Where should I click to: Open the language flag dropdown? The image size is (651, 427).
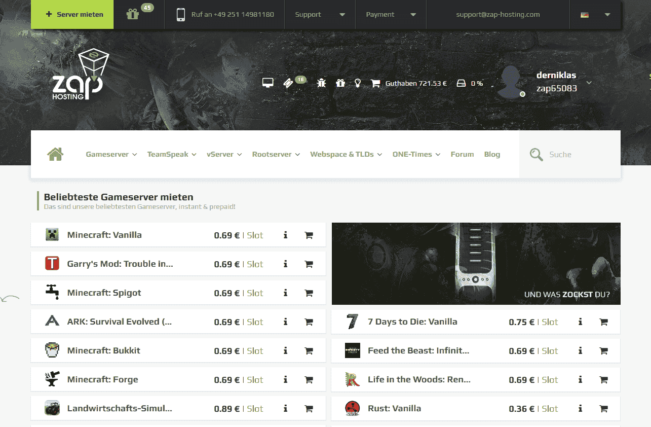pos(595,14)
